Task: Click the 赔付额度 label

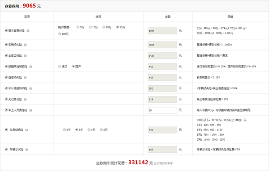Action: 64,27
